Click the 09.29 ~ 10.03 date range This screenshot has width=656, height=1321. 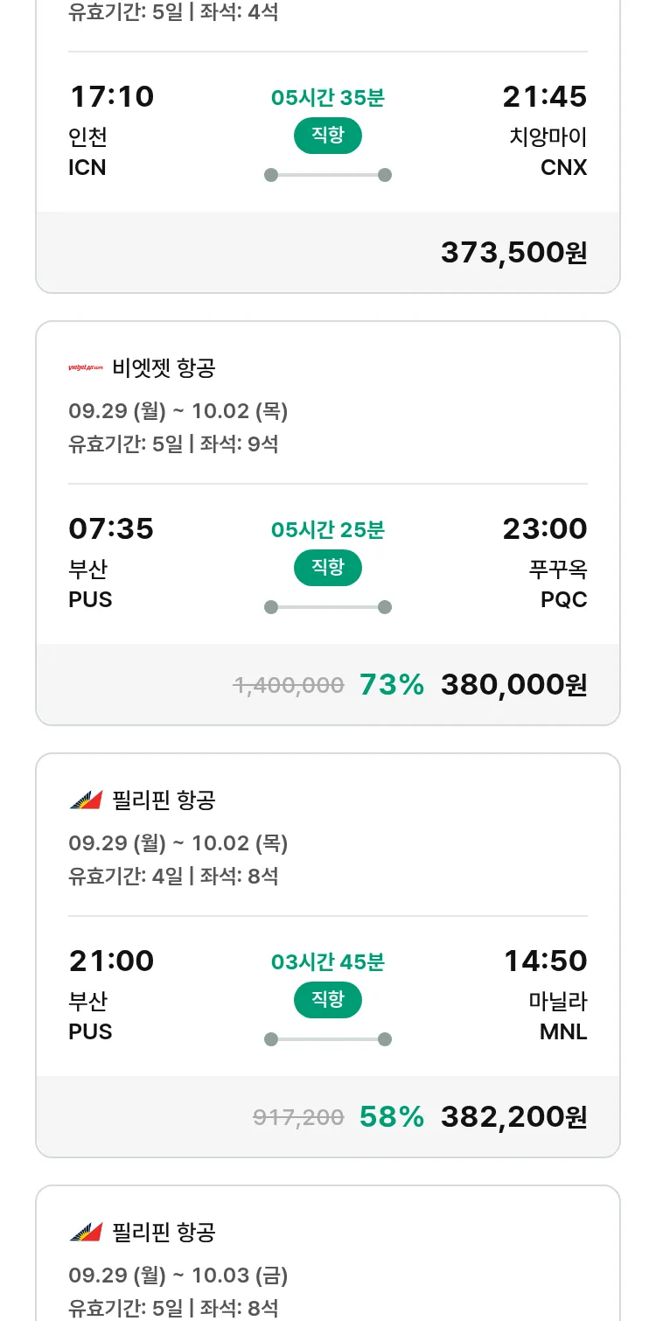click(x=178, y=1276)
